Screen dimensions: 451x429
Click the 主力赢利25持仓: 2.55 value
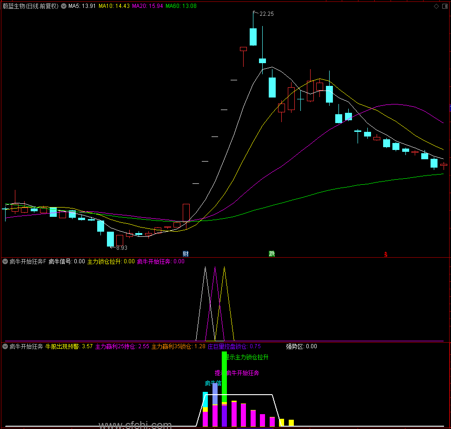tap(122, 346)
